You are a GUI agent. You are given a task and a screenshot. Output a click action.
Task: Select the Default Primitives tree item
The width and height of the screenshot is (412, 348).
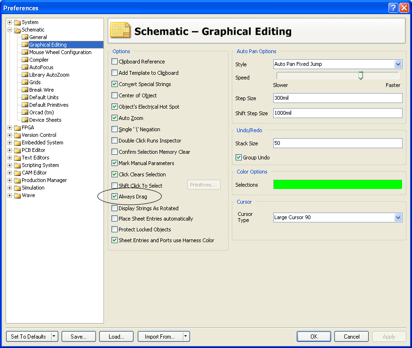[48, 105]
